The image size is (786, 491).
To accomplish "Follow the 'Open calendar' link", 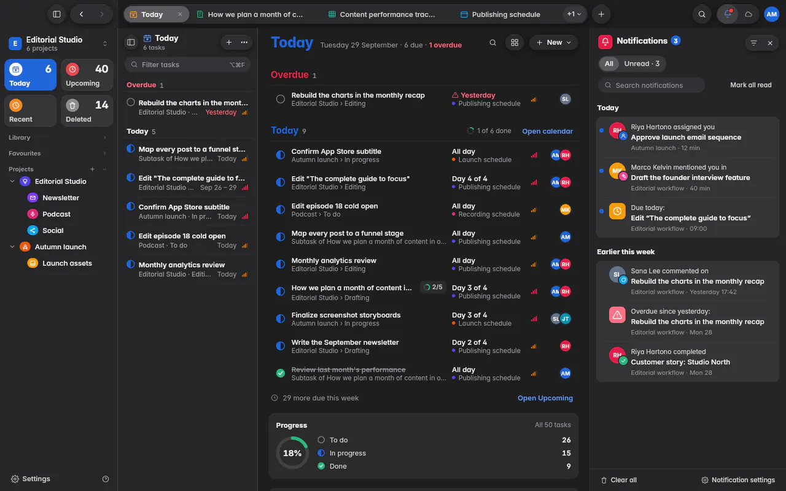I will [x=547, y=131].
